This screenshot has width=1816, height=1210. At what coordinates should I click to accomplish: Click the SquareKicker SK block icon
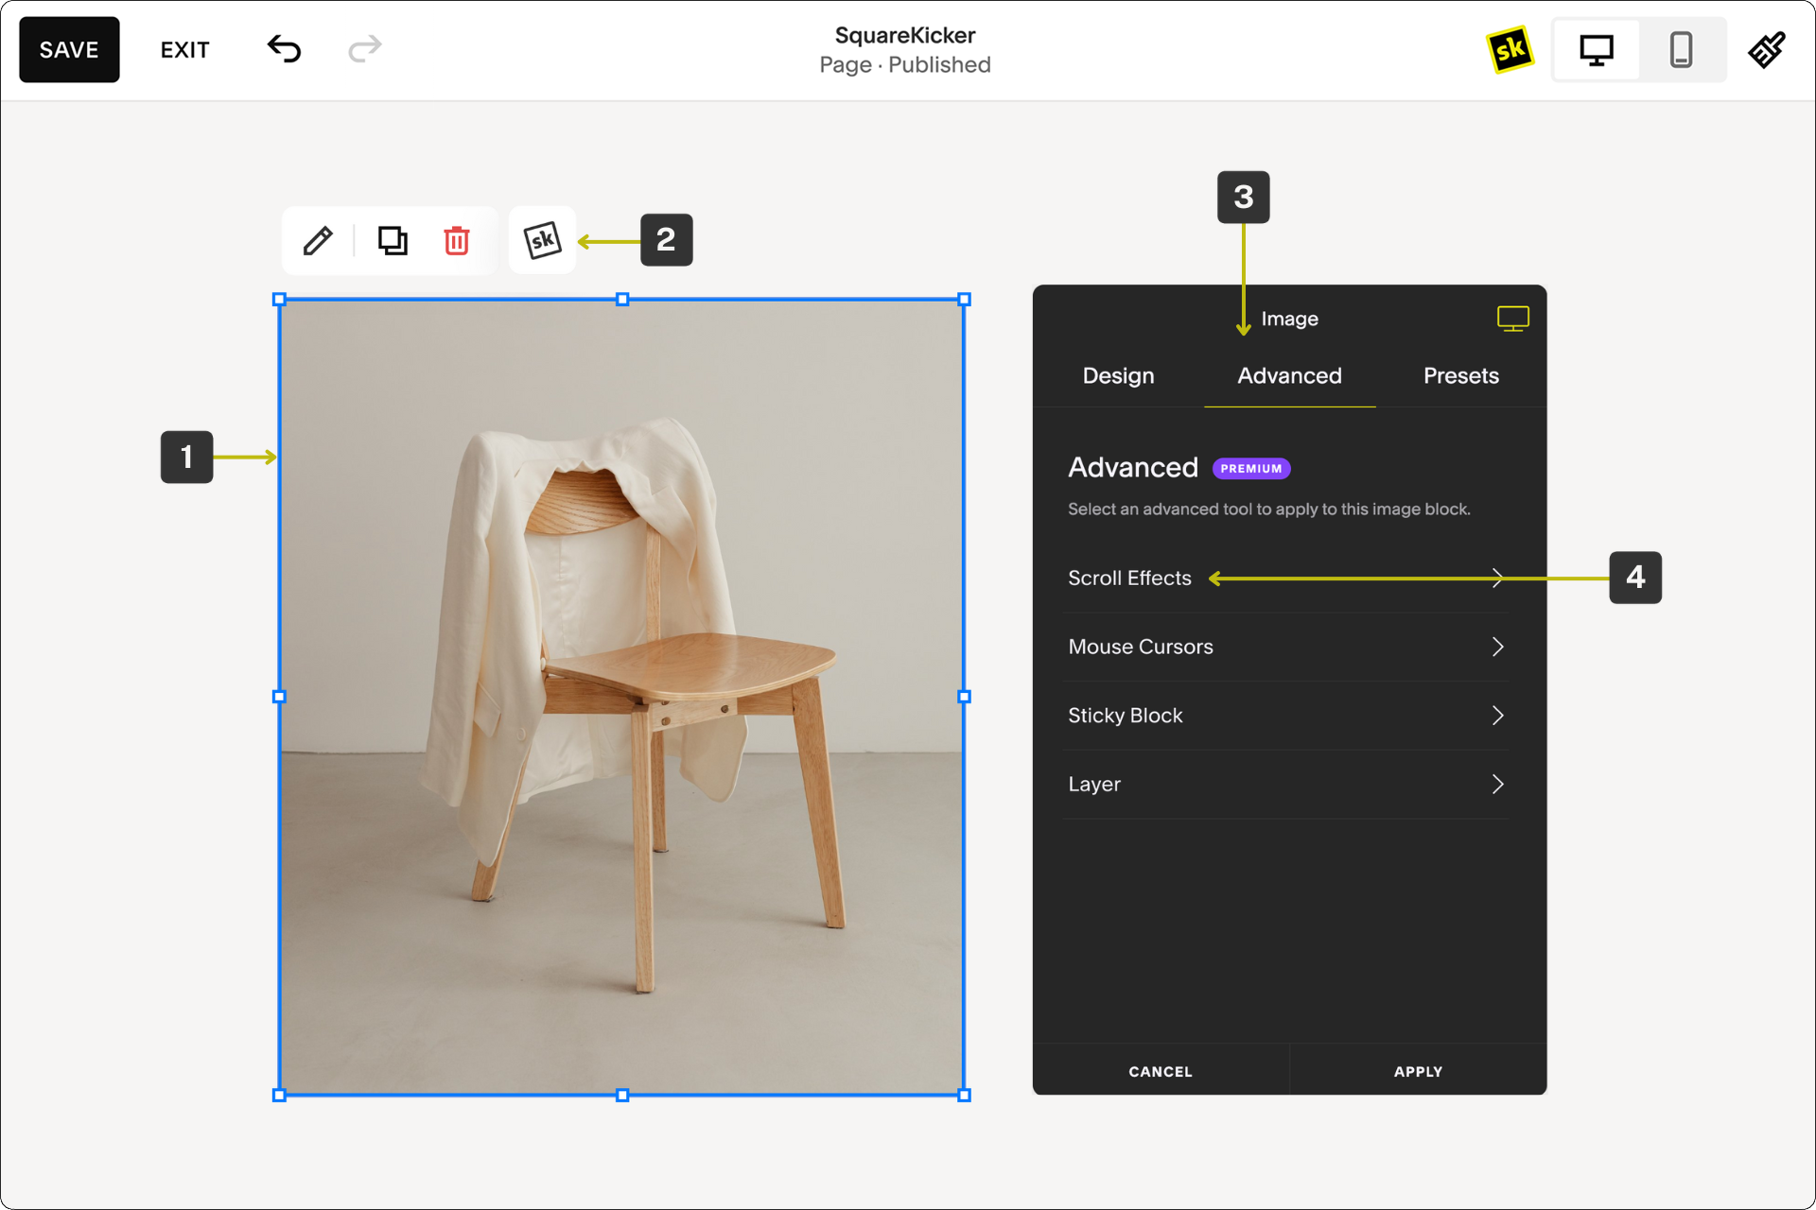coord(540,240)
